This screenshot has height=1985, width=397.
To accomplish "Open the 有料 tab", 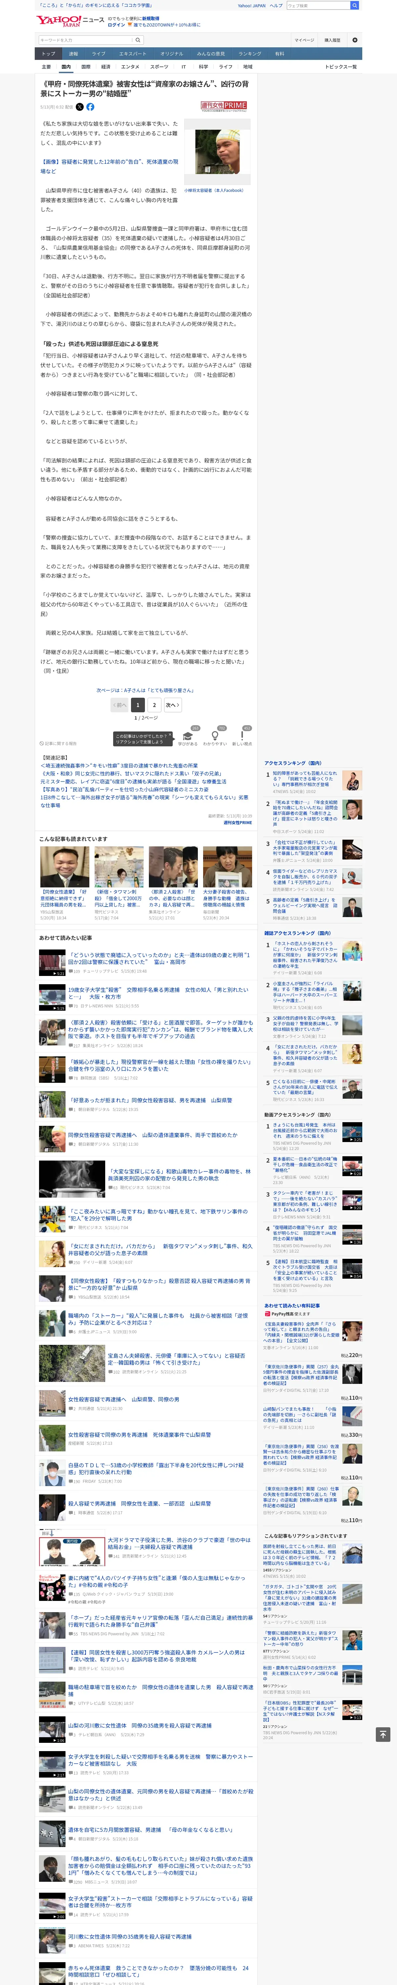I will (x=280, y=54).
